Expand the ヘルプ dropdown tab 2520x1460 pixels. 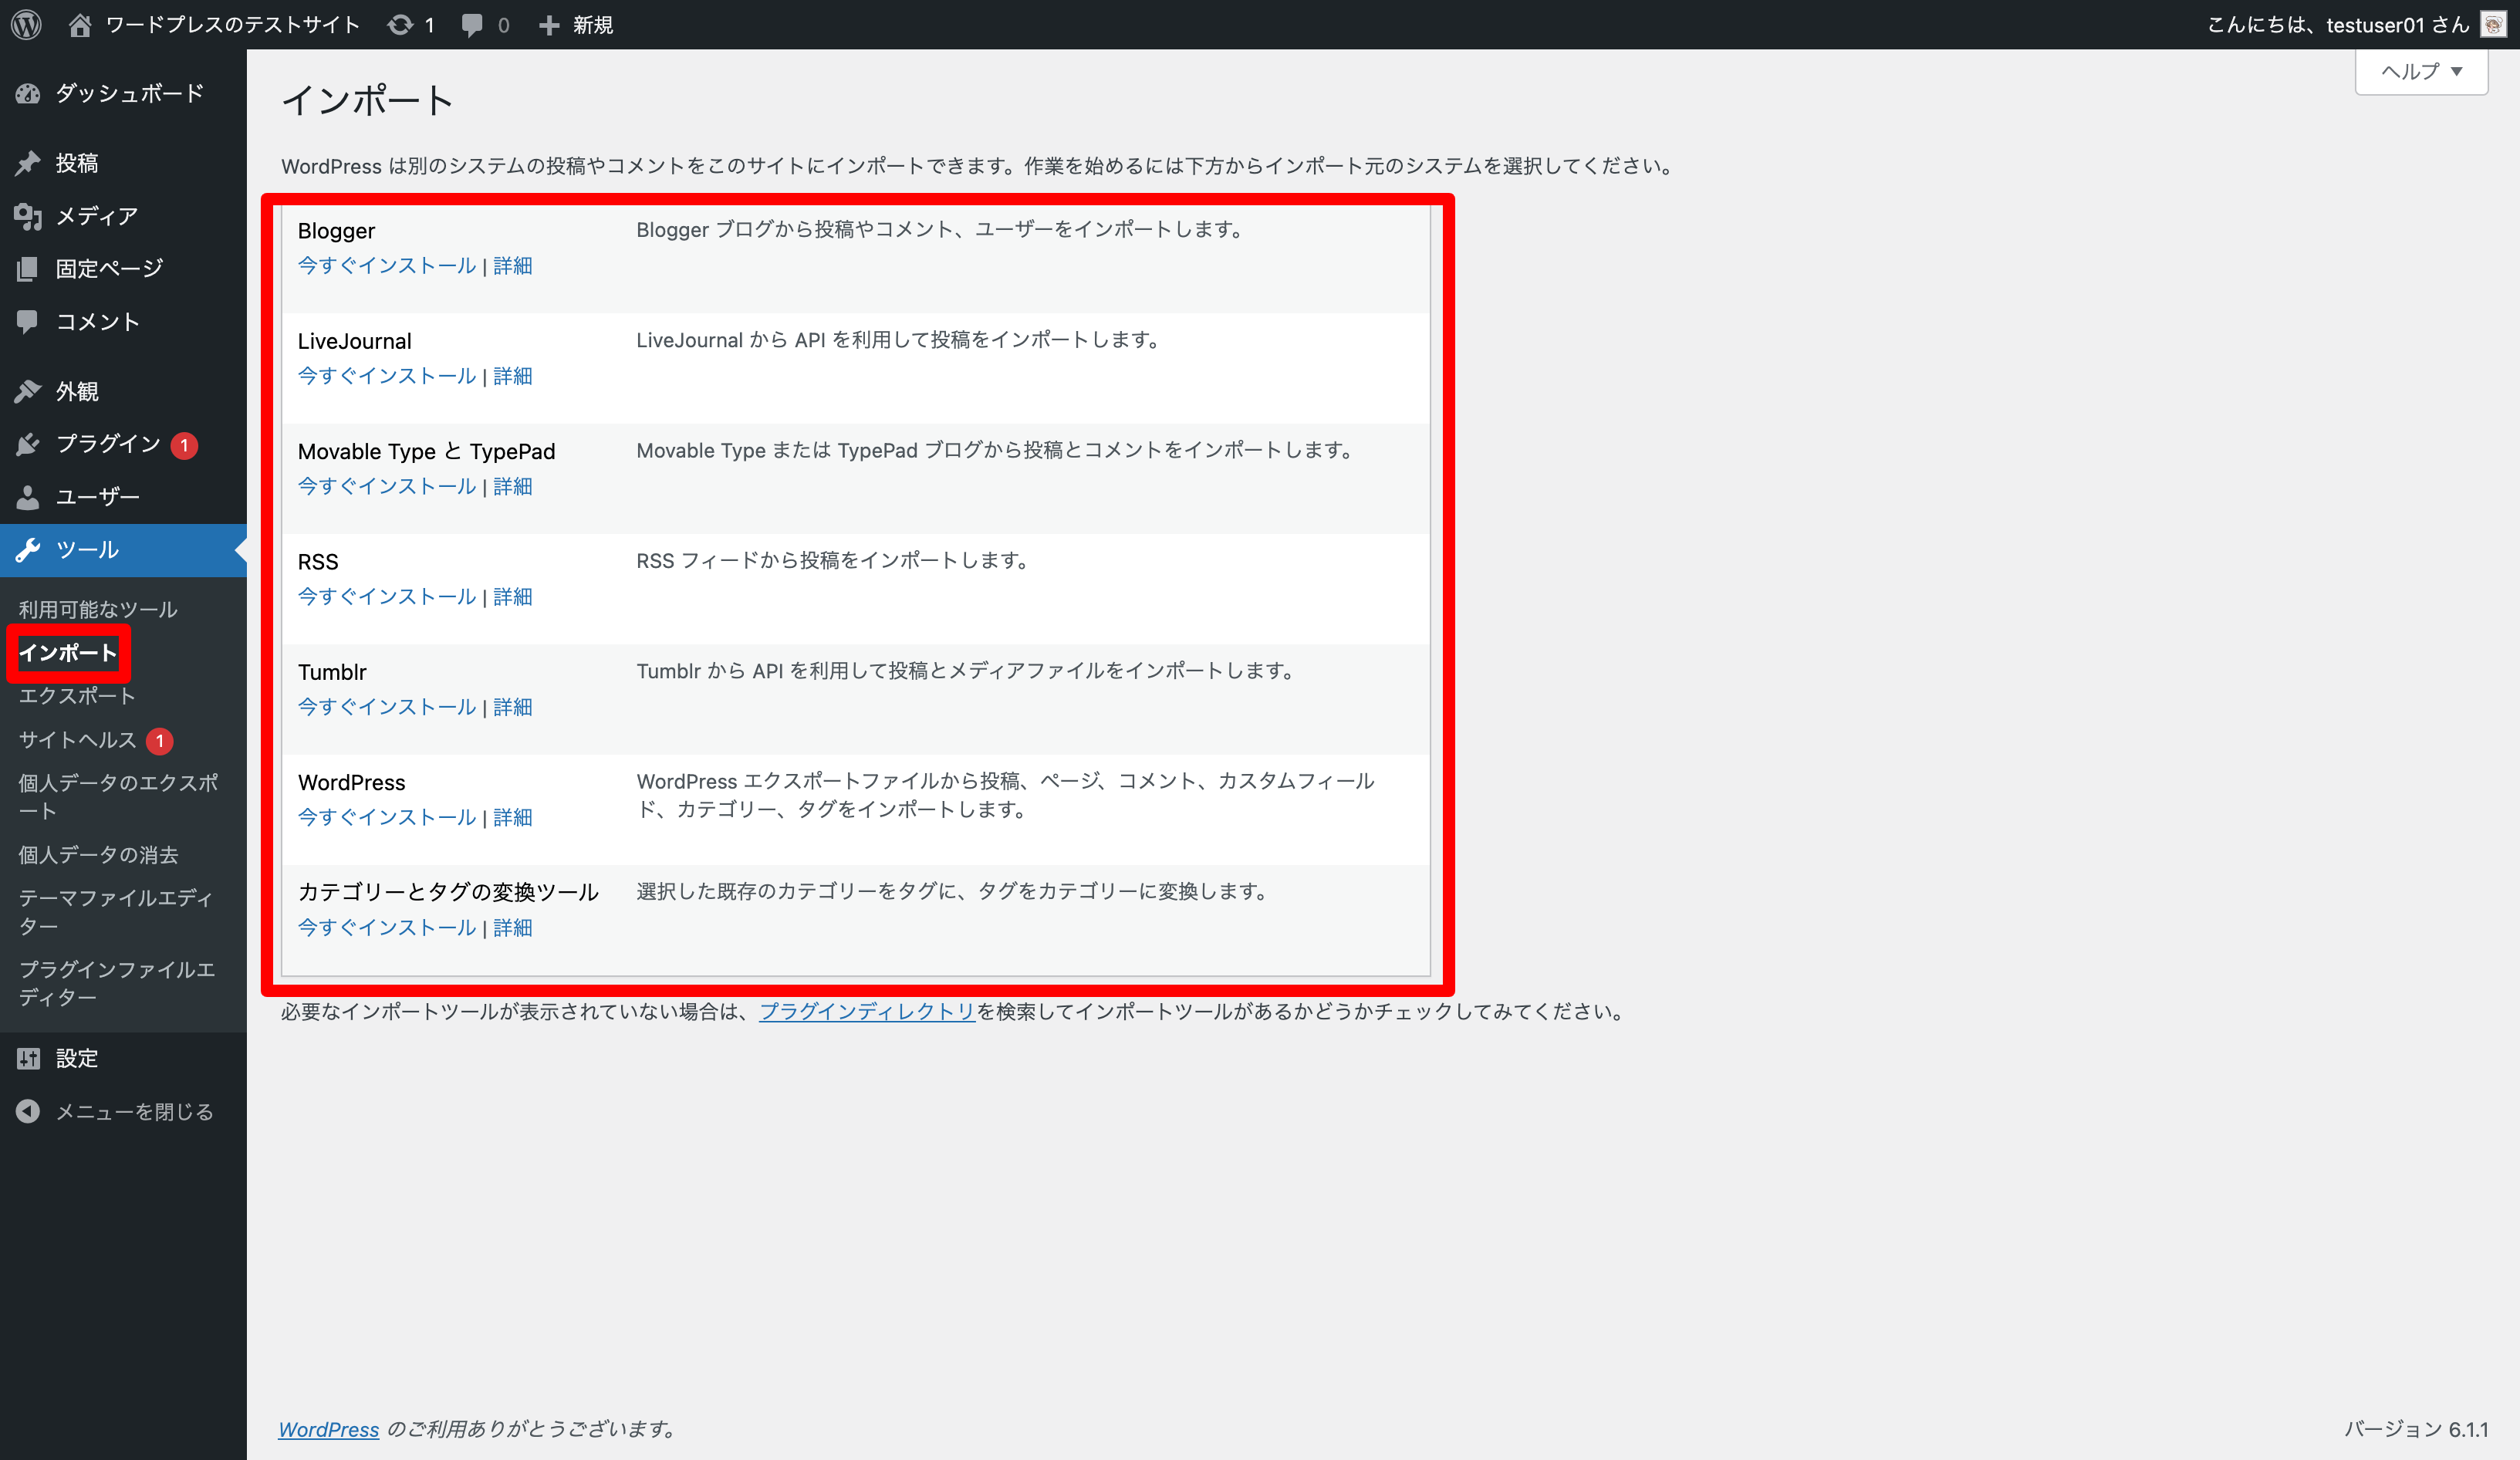(x=2421, y=71)
